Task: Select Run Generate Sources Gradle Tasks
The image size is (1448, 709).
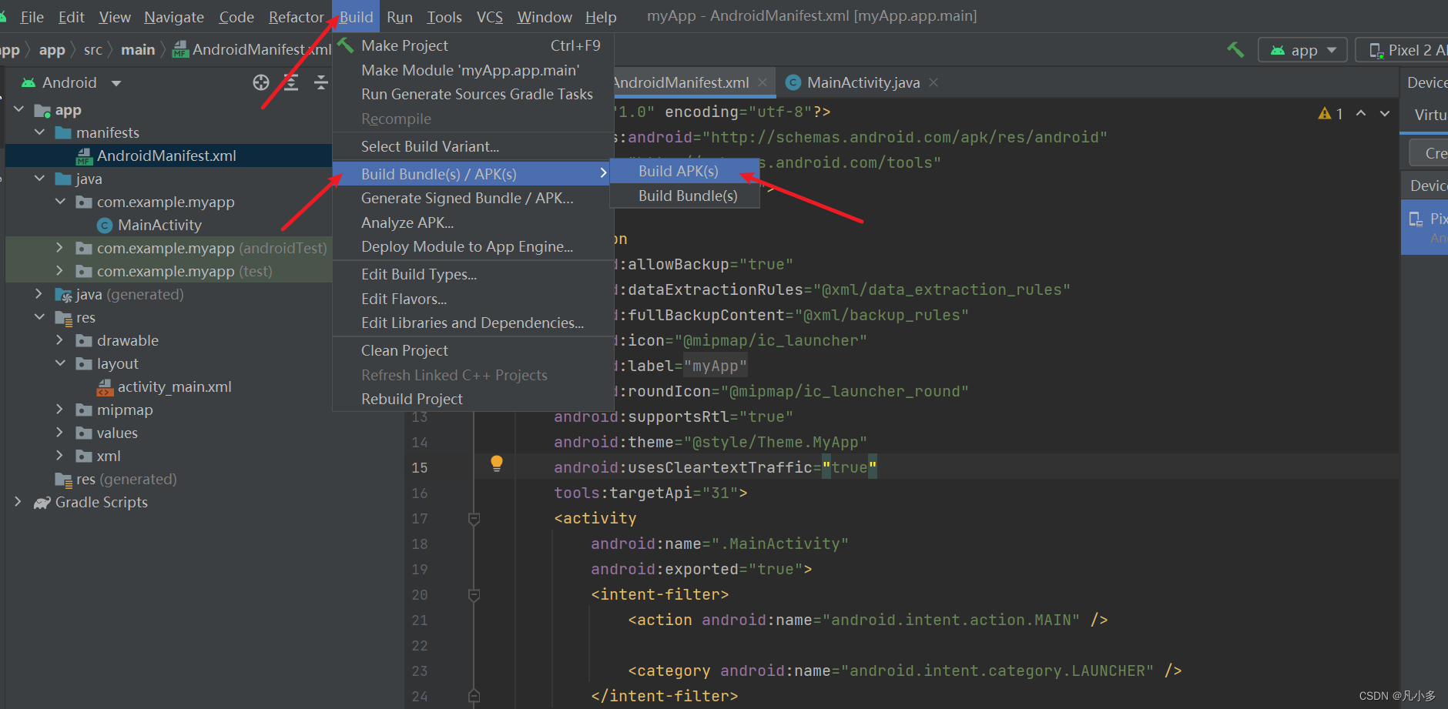Action: point(472,94)
